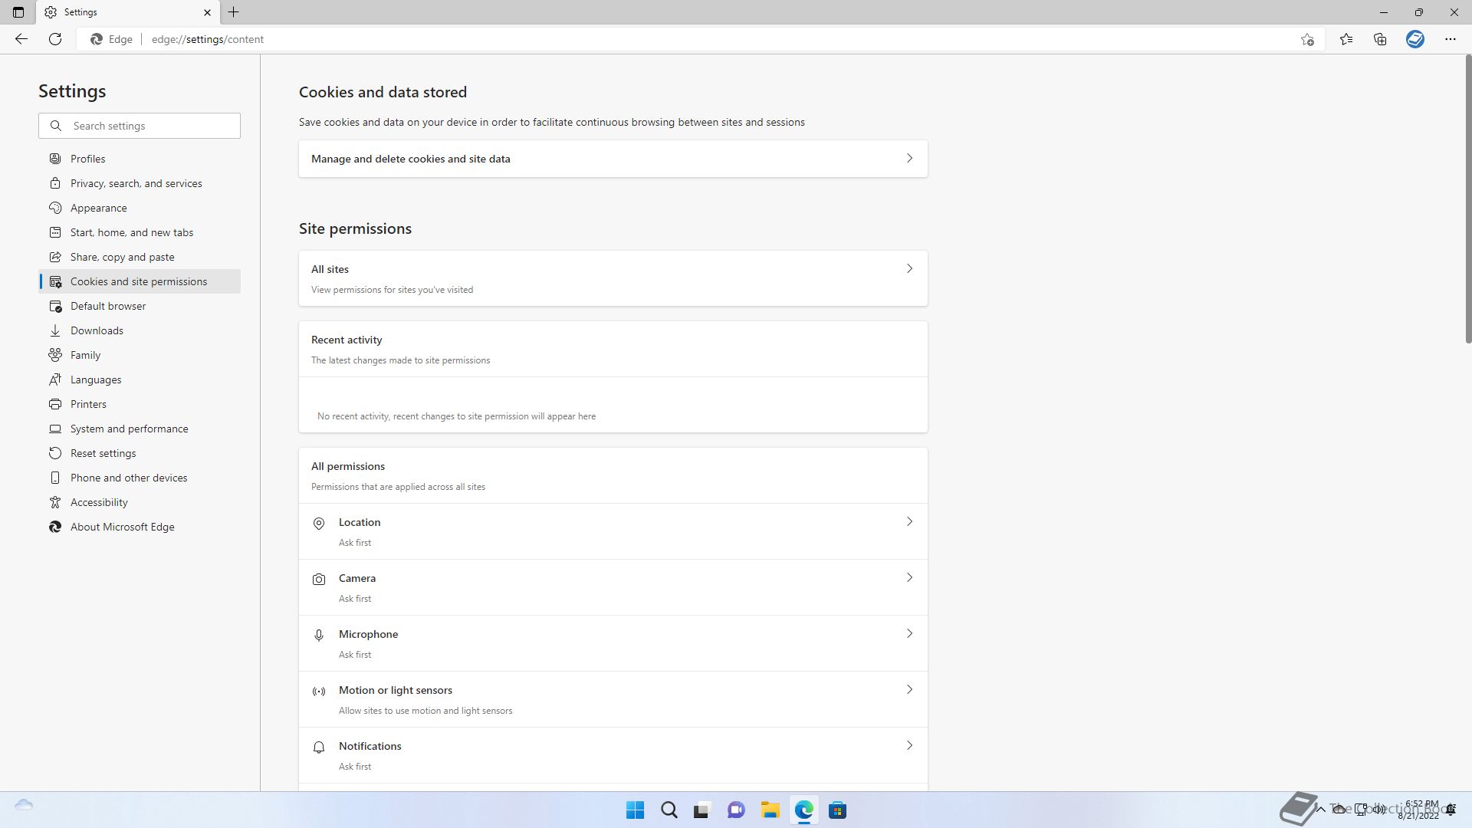Open Camera permission settings
Image resolution: width=1472 pixels, height=828 pixels.
tap(613, 587)
